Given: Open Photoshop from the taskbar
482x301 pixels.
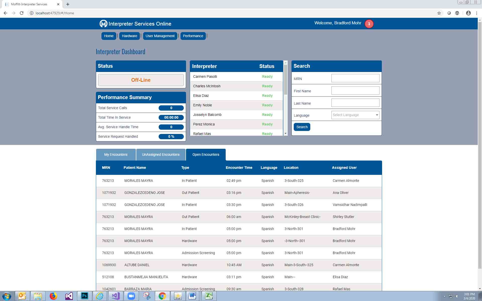Looking at the screenshot, I should pyautogui.click(x=84, y=296).
